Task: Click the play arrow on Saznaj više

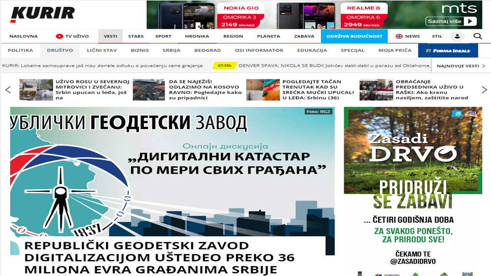Action: [x=470, y=21]
